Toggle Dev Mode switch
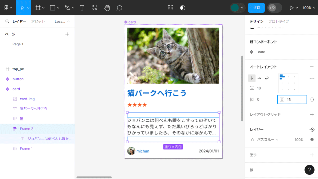Image resolution: width=318 pixels, height=179 pixels. [x=275, y=8]
